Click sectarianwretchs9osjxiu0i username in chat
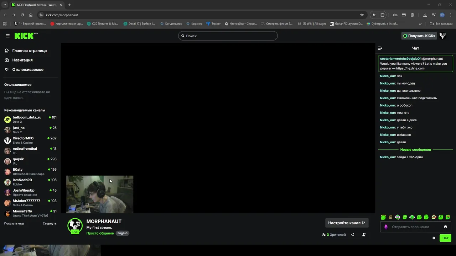This screenshot has width=456, height=256. (x=400, y=59)
